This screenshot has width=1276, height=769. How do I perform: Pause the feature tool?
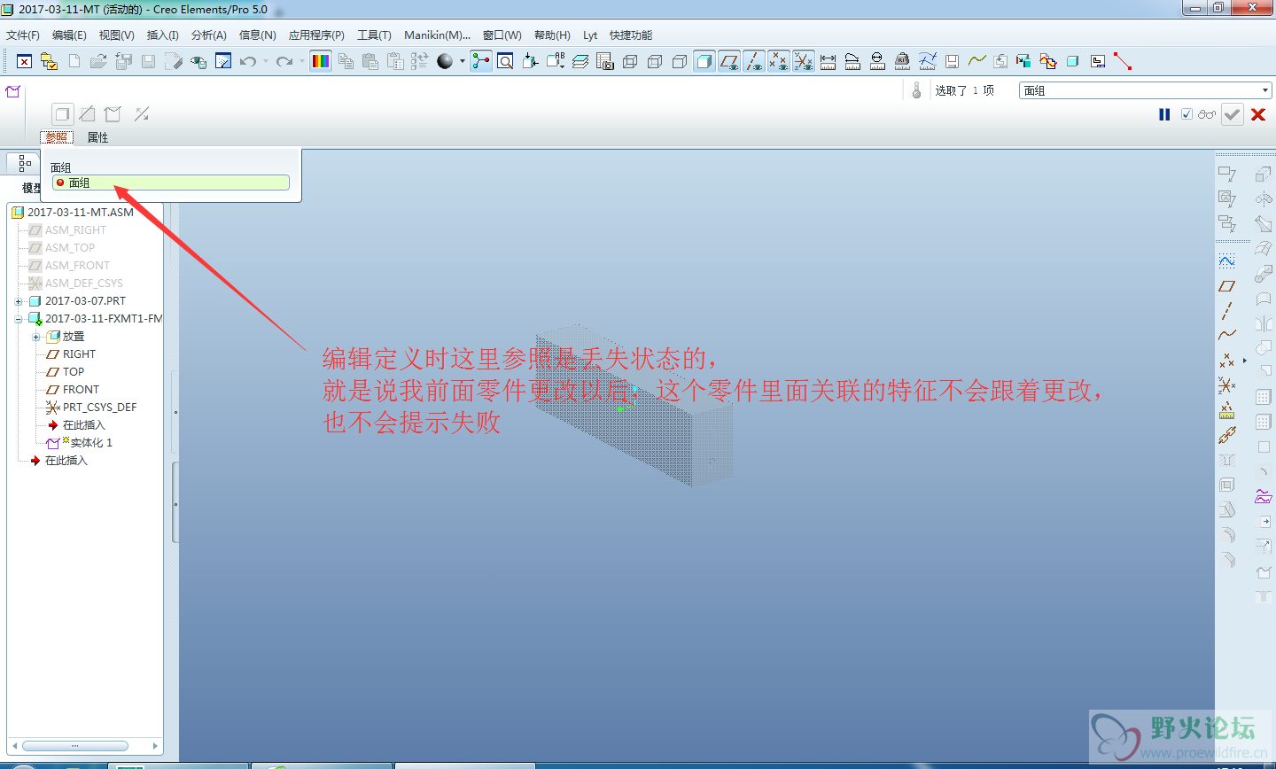(1164, 114)
